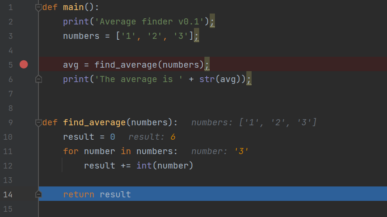Click line number 3 in the gutter
Image resolution: width=387 pixels, height=217 pixels.
(x=10, y=36)
